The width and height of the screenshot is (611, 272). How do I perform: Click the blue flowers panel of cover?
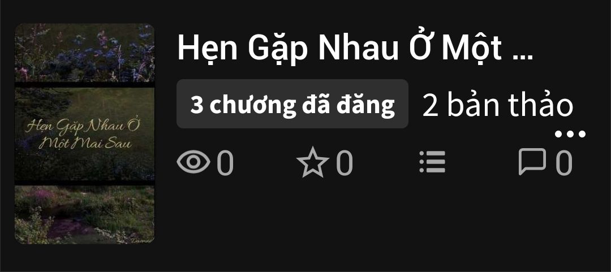[84, 53]
